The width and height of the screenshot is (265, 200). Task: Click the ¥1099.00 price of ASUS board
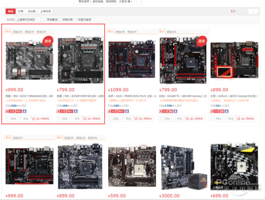[118, 90]
